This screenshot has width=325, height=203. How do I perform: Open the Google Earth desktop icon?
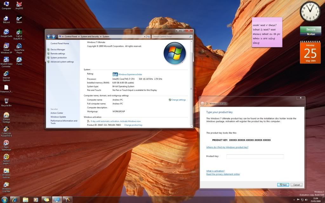point(6,33)
